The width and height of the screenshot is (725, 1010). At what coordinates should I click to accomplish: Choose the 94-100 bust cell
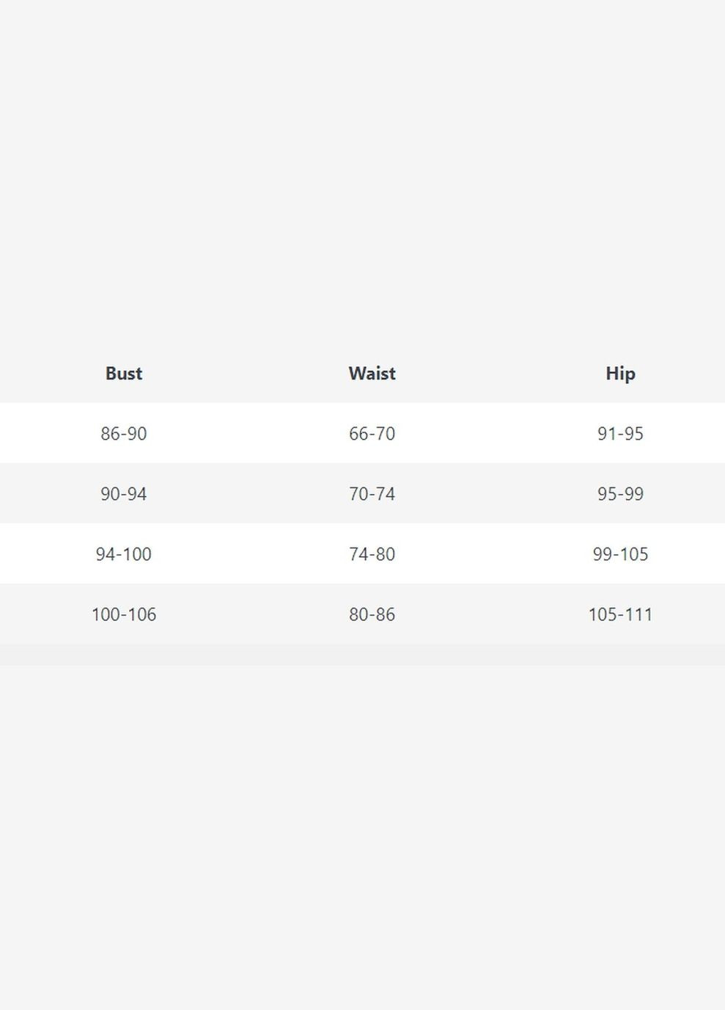(x=124, y=554)
